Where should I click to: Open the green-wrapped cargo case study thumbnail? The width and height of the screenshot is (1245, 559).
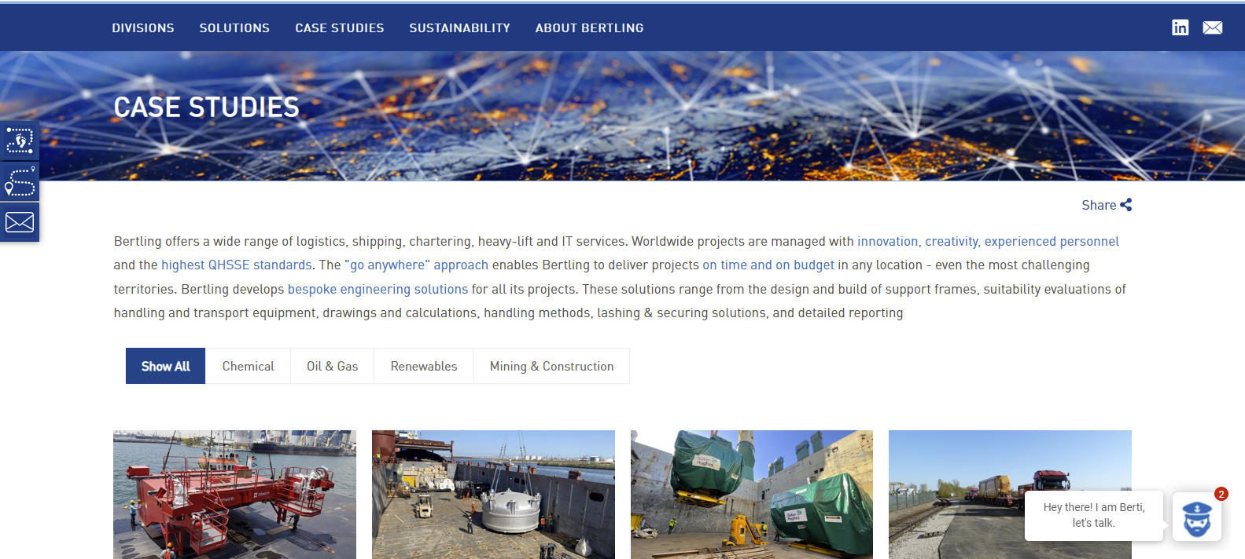click(751, 495)
